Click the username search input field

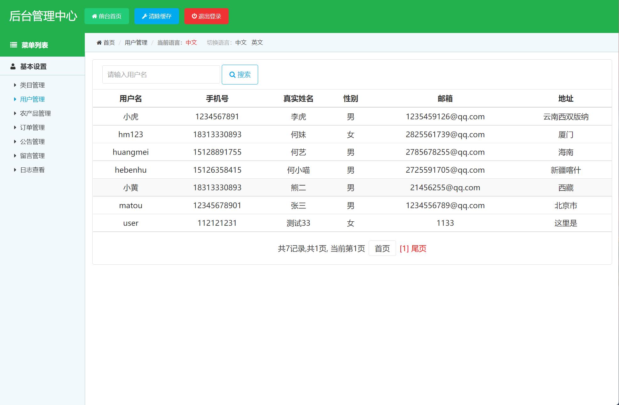(160, 74)
